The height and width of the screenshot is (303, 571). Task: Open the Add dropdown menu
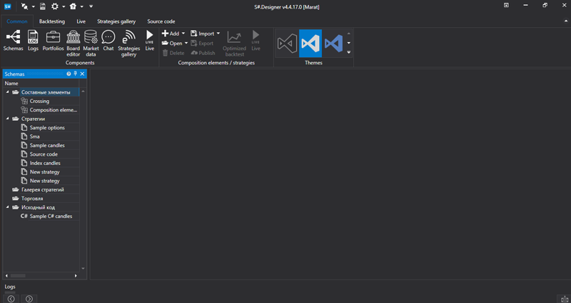[x=183, y=34]
